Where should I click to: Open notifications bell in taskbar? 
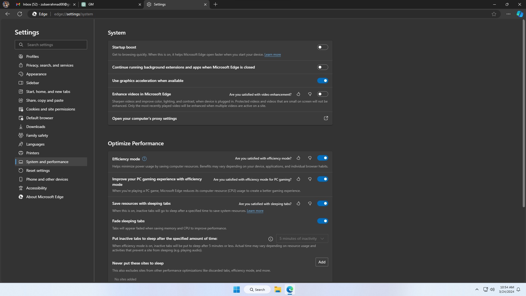pyautogui.click(x=518, y=289)
